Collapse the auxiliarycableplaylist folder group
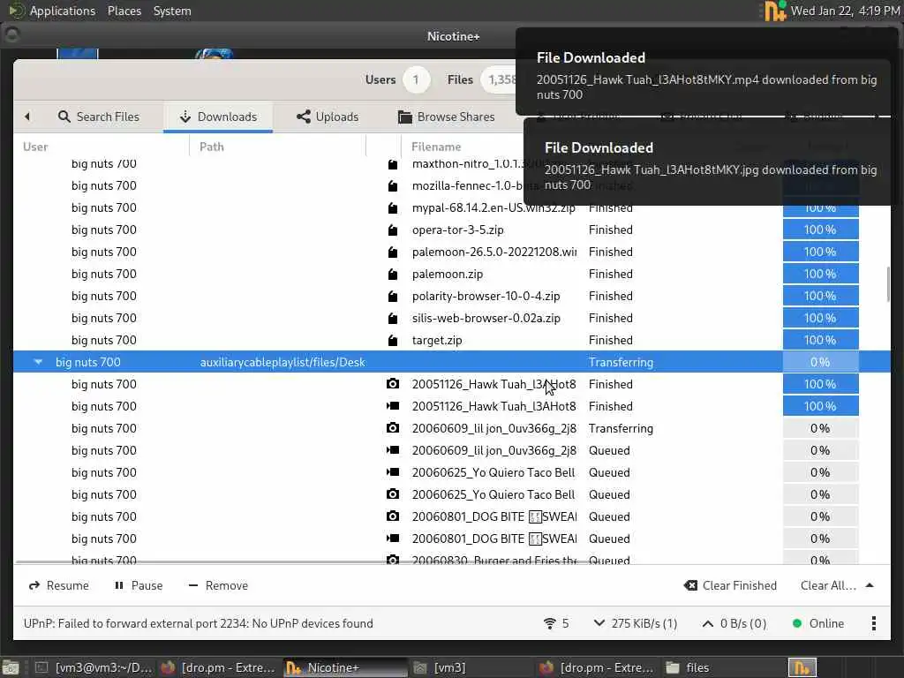This screenshot has height=678, width=904. 38,362
